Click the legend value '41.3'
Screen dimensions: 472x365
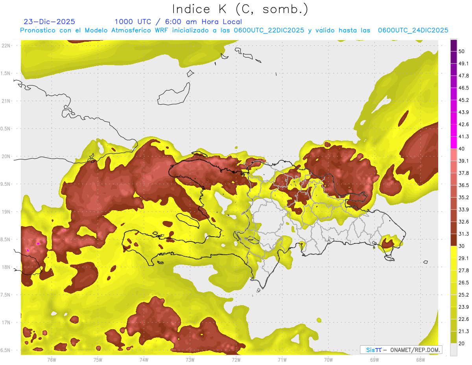(x=463, y=137)
